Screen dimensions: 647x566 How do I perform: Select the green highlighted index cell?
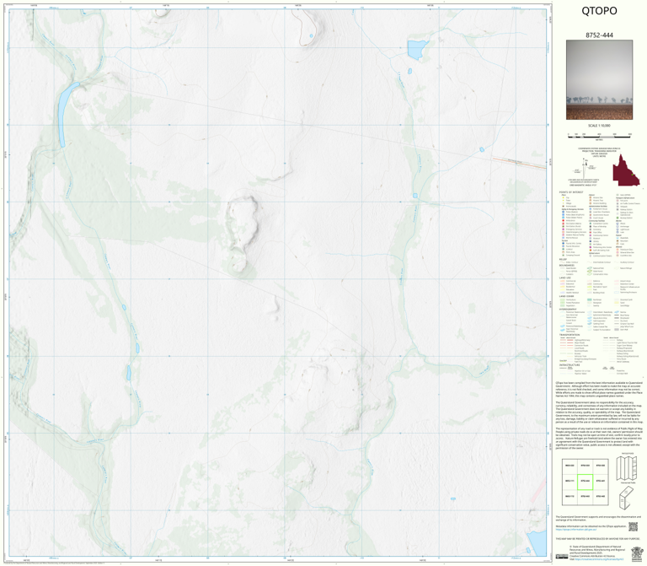585,482
